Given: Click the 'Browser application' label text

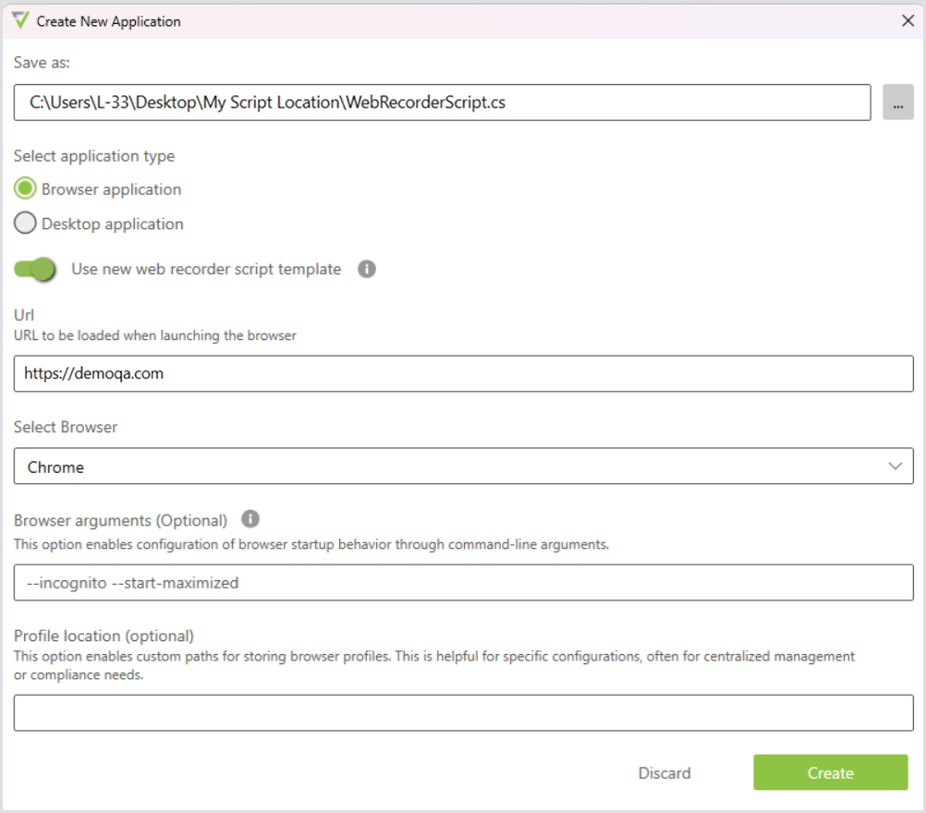Looking at the screenshot, I should (111, 189).
